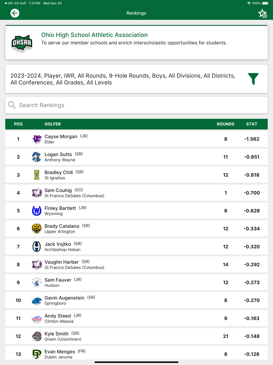Tap the back arrow button
The height and width of the screenshot is (365, 273).
pyautogui.click(x=15, y=13)
